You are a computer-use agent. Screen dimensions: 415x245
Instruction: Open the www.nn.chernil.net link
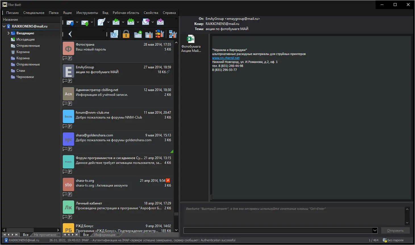pyautogui.click(x=226, y=58)
